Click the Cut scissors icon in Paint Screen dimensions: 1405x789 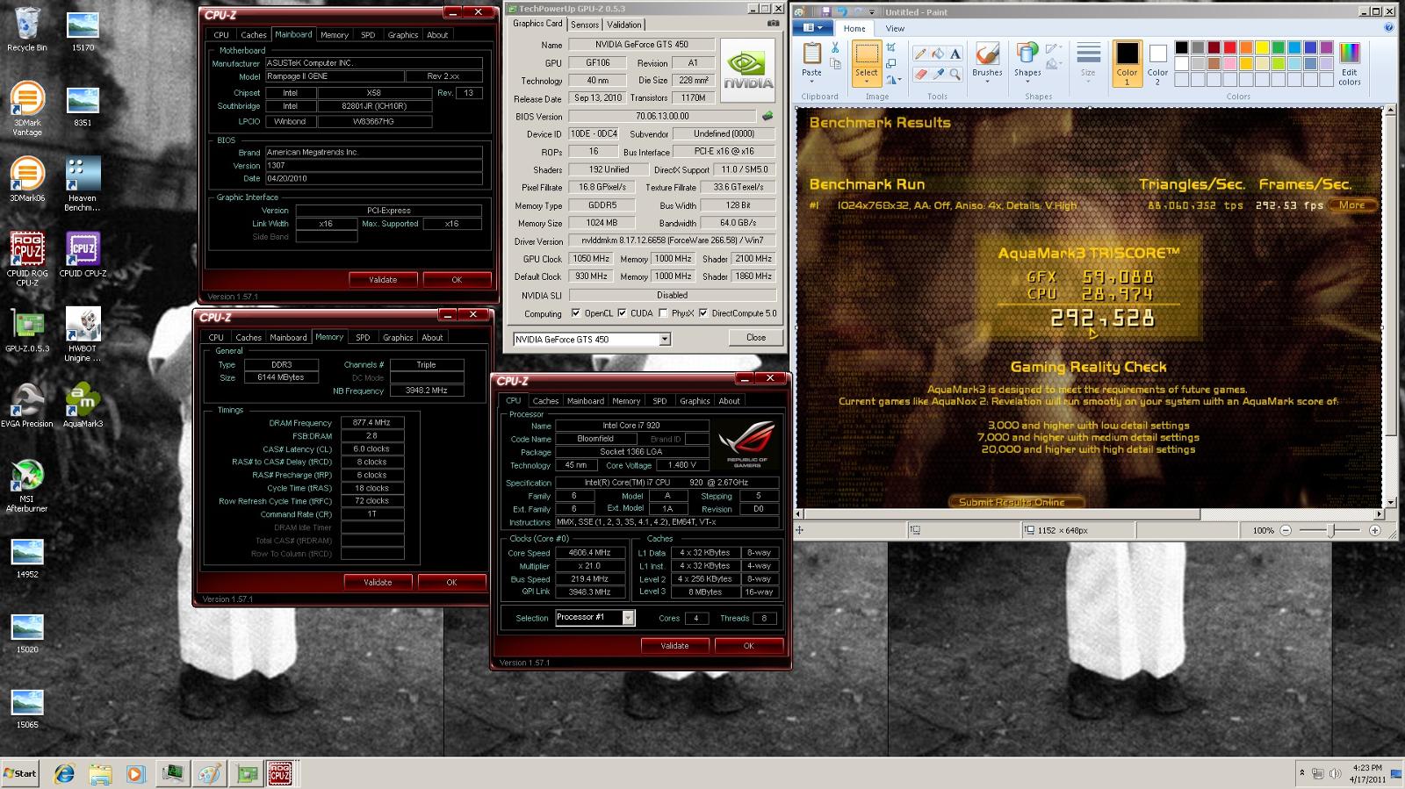coord(835,47)
